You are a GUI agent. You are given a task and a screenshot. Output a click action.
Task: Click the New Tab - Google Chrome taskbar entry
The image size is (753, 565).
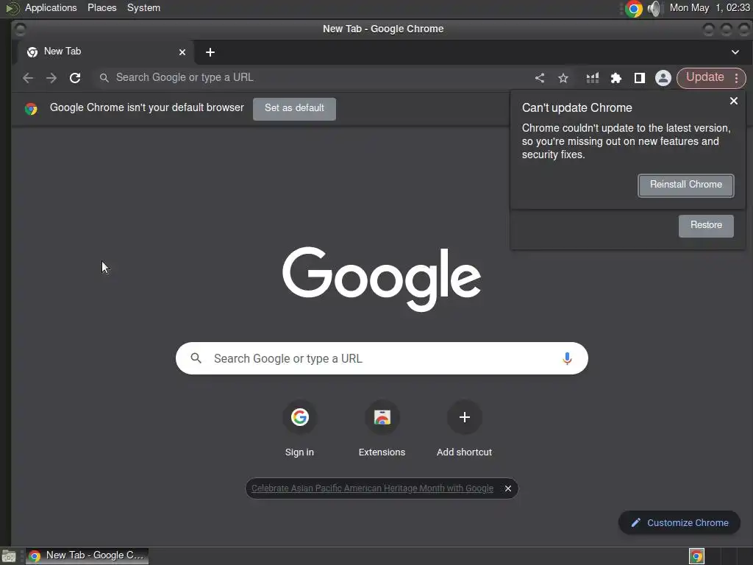[x=87, y=556]
